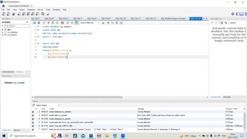Beautify the query with the broom icon
This screenshot has height=139, width=247.
[x=108, y=23]
